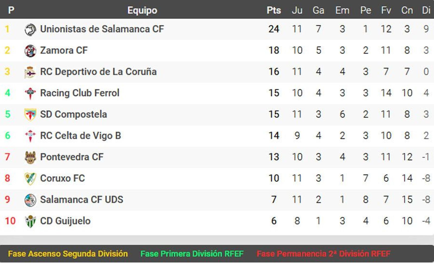Click the Salamanca CF UDS crest
The width and height of the screenshot is (434, 263).
(30, 200)
